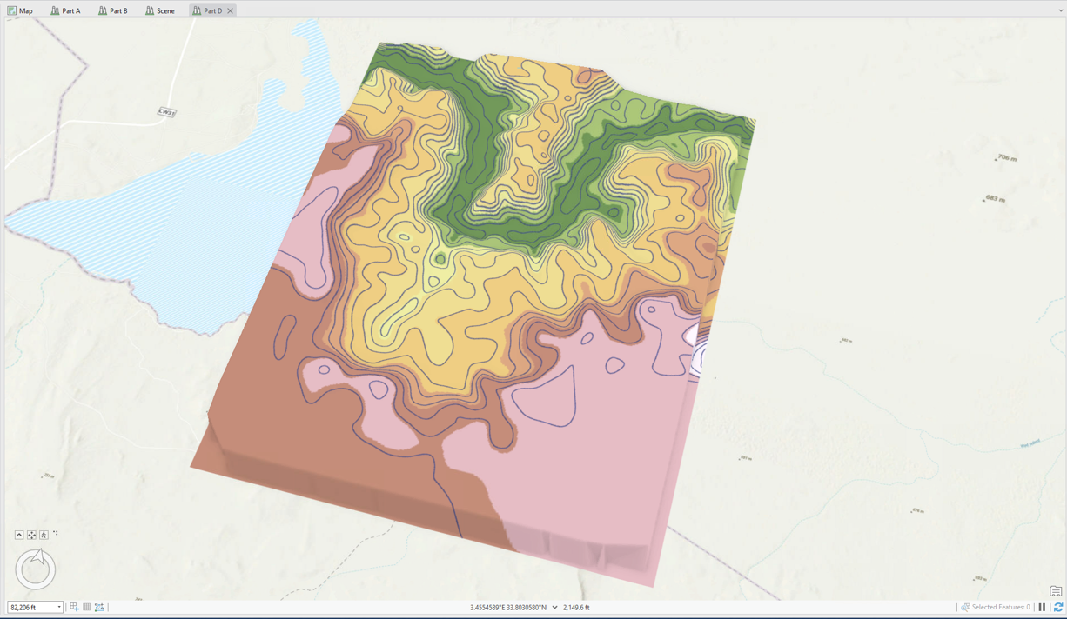Image resolution: width=1067 pixels, height=619 pixels.
Task: Pause drawing with the pause button
Action: point(1042,608)
